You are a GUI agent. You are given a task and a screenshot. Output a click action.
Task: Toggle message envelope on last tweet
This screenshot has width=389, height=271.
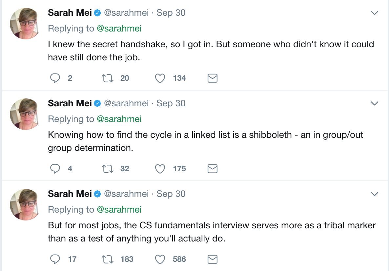tap(212, 259)
